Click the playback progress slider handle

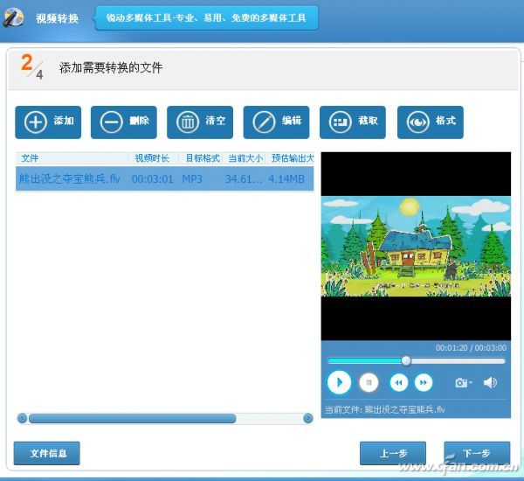point(406,361)
